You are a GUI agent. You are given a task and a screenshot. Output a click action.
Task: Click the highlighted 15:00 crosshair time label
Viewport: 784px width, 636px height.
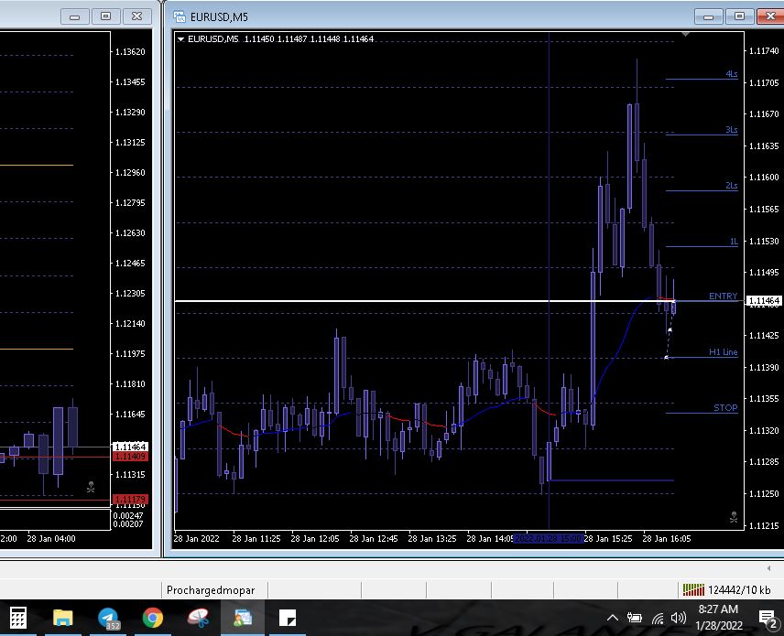549,539
